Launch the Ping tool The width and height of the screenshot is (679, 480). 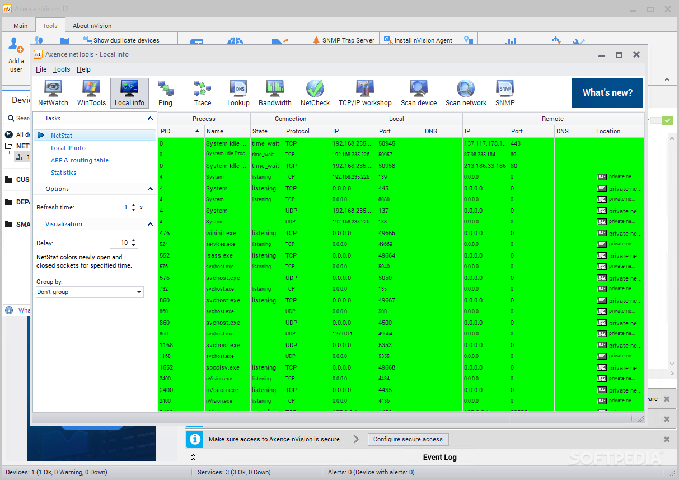pos(165,93)
